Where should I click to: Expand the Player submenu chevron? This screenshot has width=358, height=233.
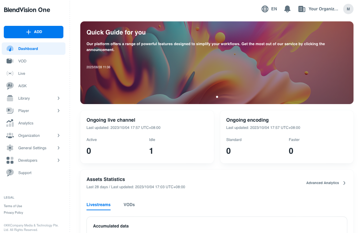point(59,111)
